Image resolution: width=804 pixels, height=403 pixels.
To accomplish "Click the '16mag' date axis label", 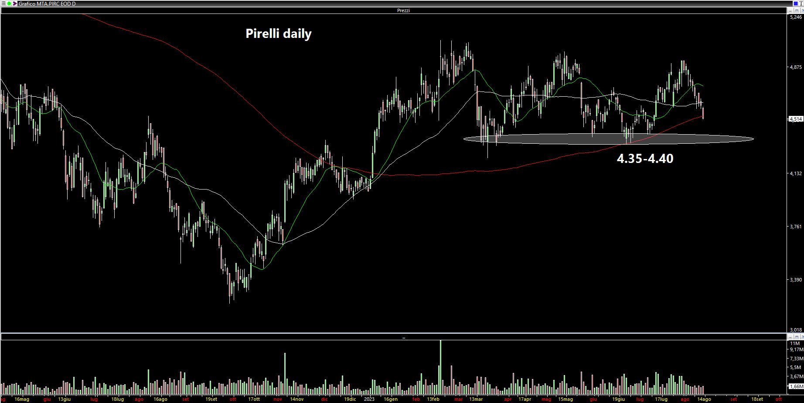I will (x=22, y=399).
